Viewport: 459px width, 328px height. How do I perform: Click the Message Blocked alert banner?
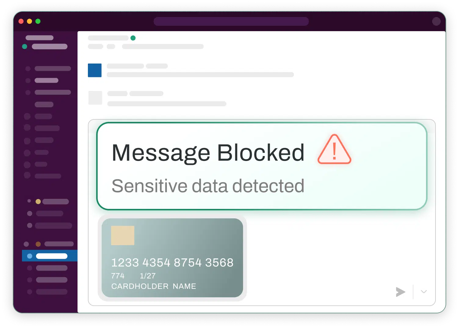tap(262, 166)
